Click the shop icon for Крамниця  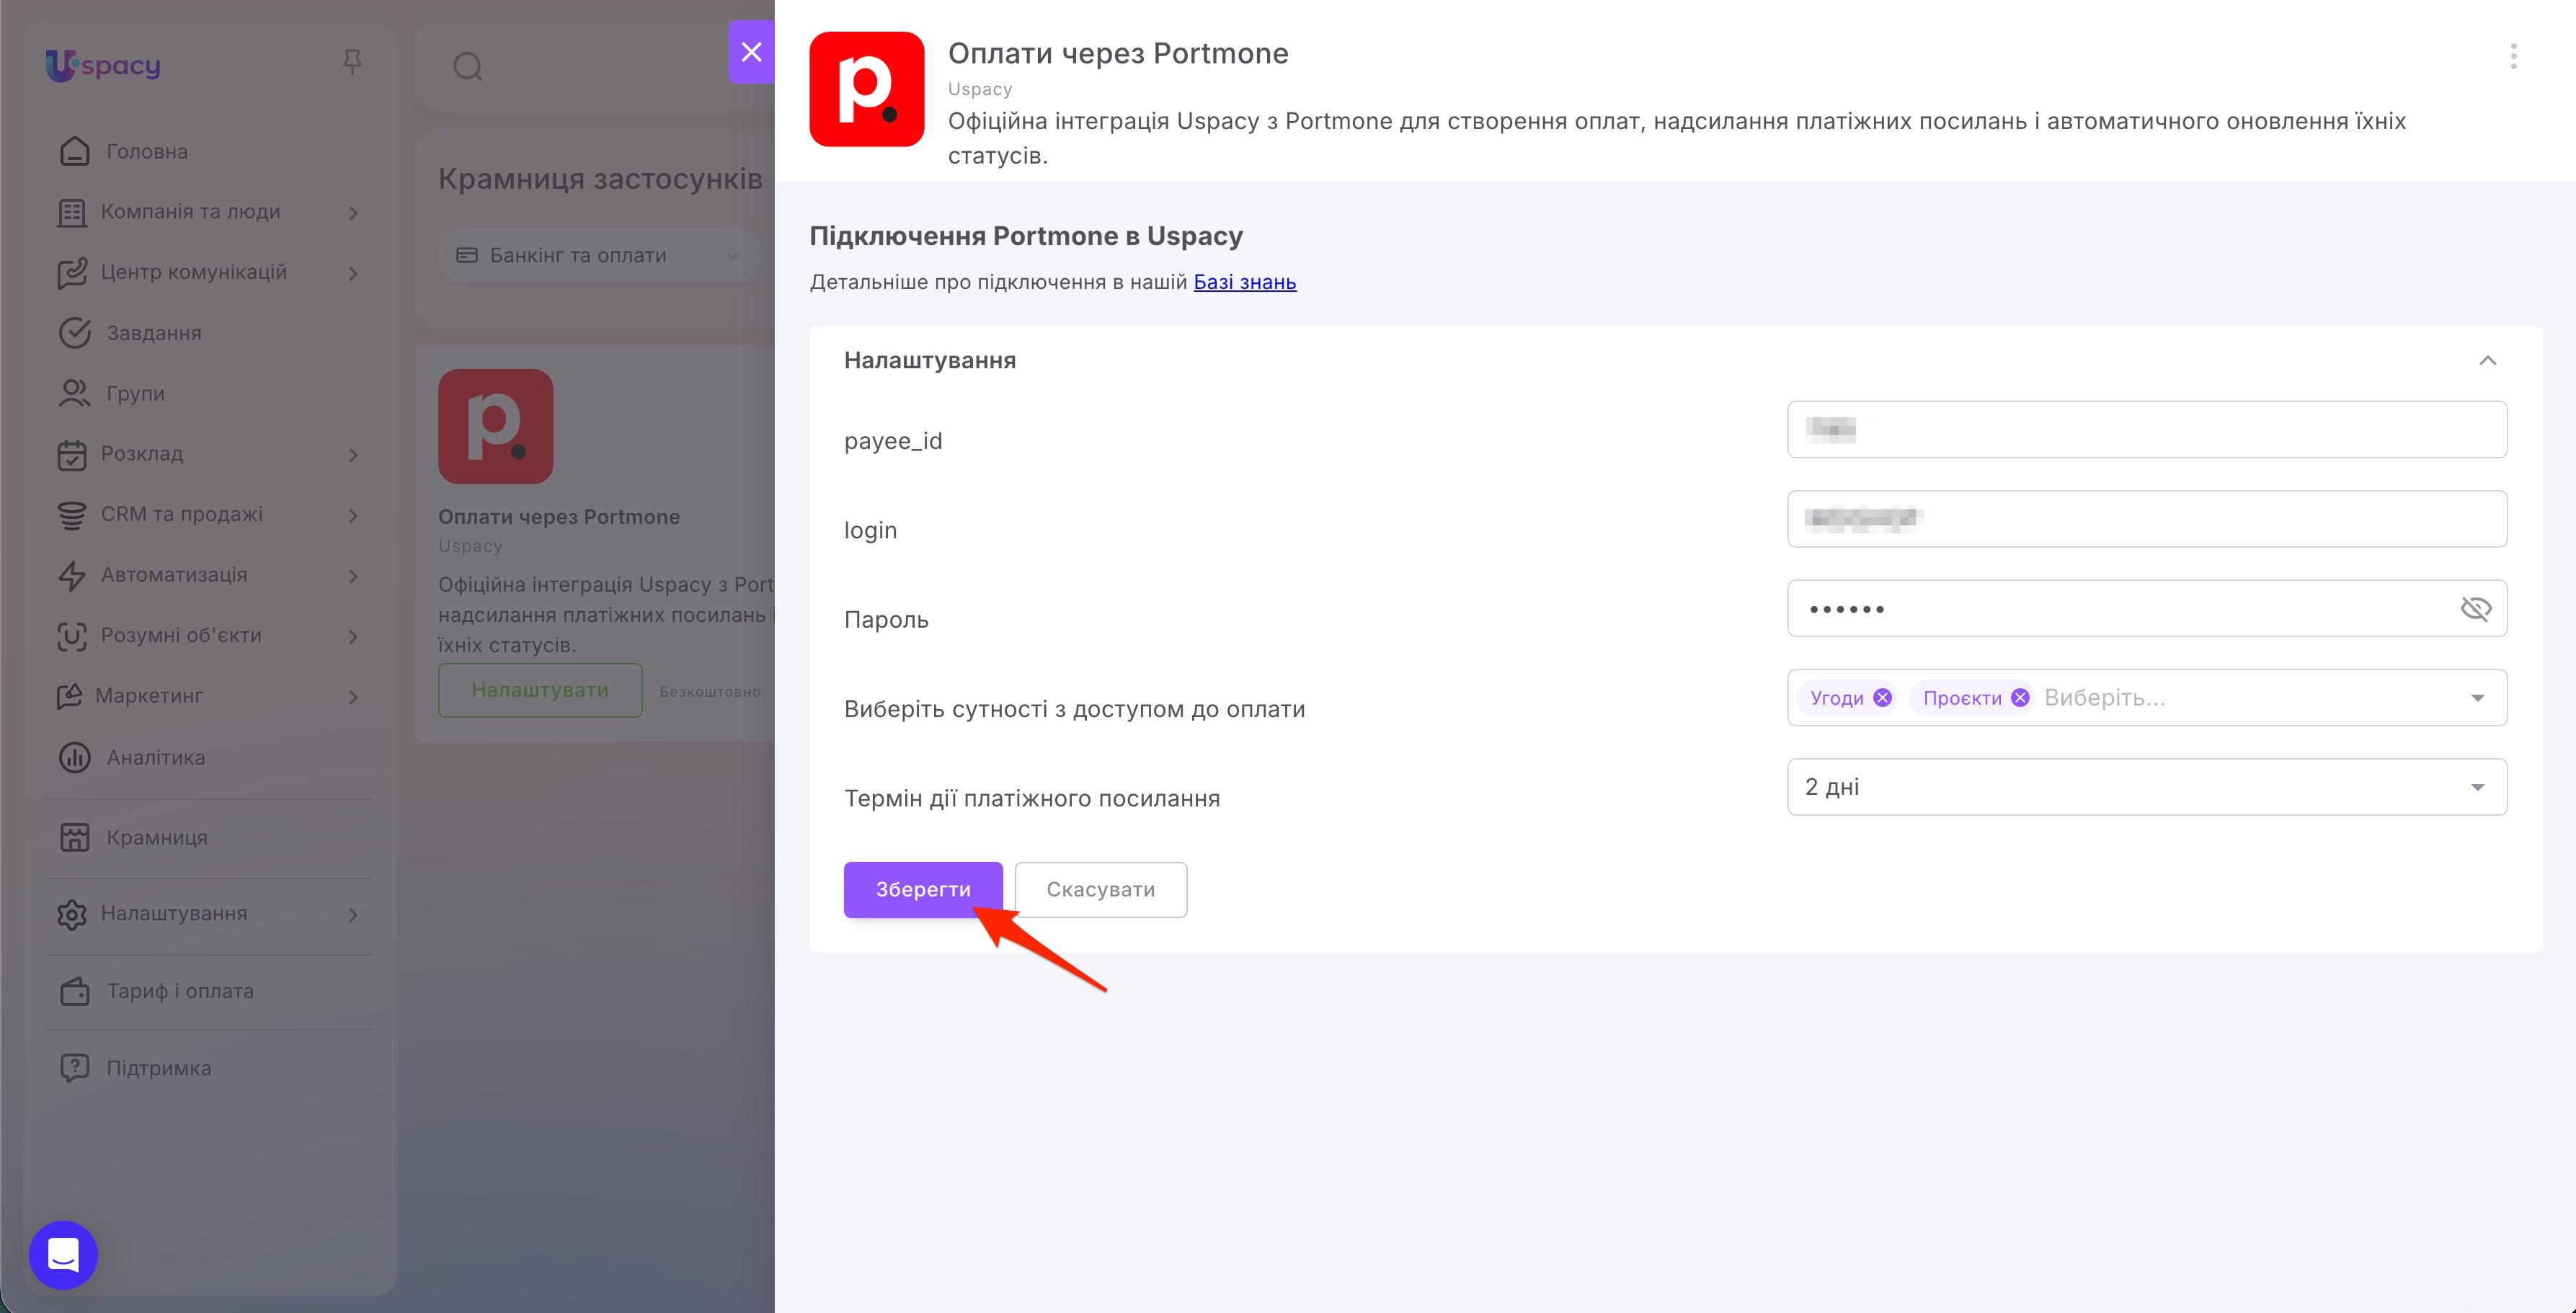point(74,838)
